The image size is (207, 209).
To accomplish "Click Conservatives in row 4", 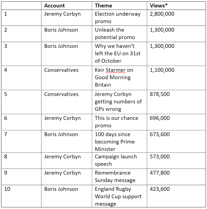I will pos(61,70).
